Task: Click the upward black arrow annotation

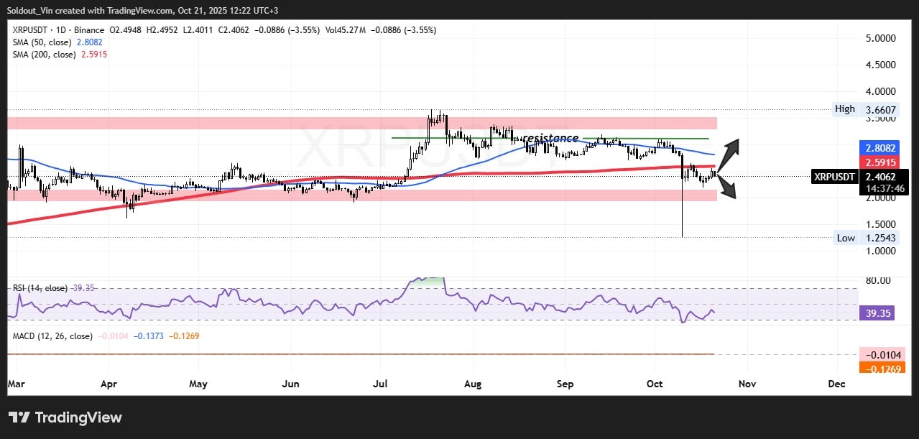Action: (733, 153)
